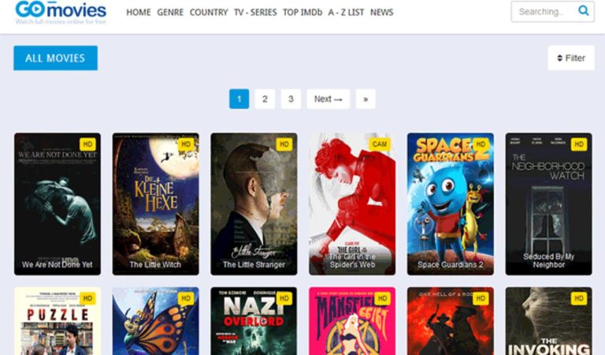Image resolution: width=605 pixels, height=355 pixels.
Task: Go to pagination page 3
Action: coord(291,99)
